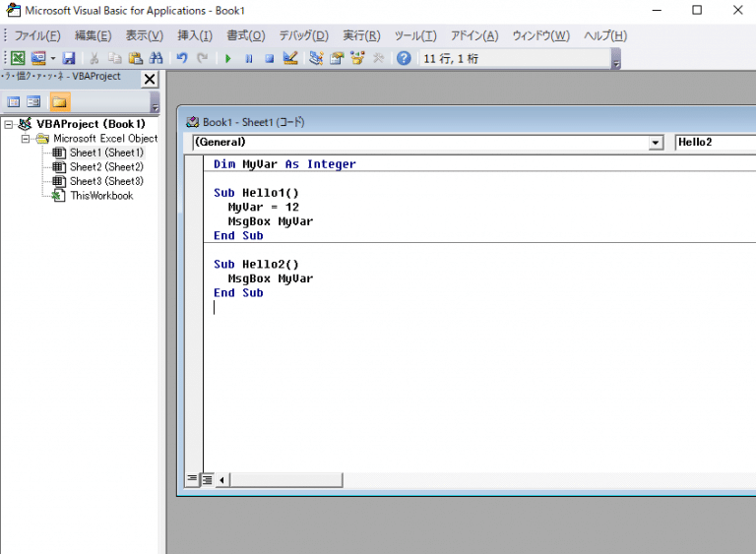This screenshot has width=756, height=554.
Task: Collapse the Microsoft Excel Objects folder
Action: [x=27, y=139]
